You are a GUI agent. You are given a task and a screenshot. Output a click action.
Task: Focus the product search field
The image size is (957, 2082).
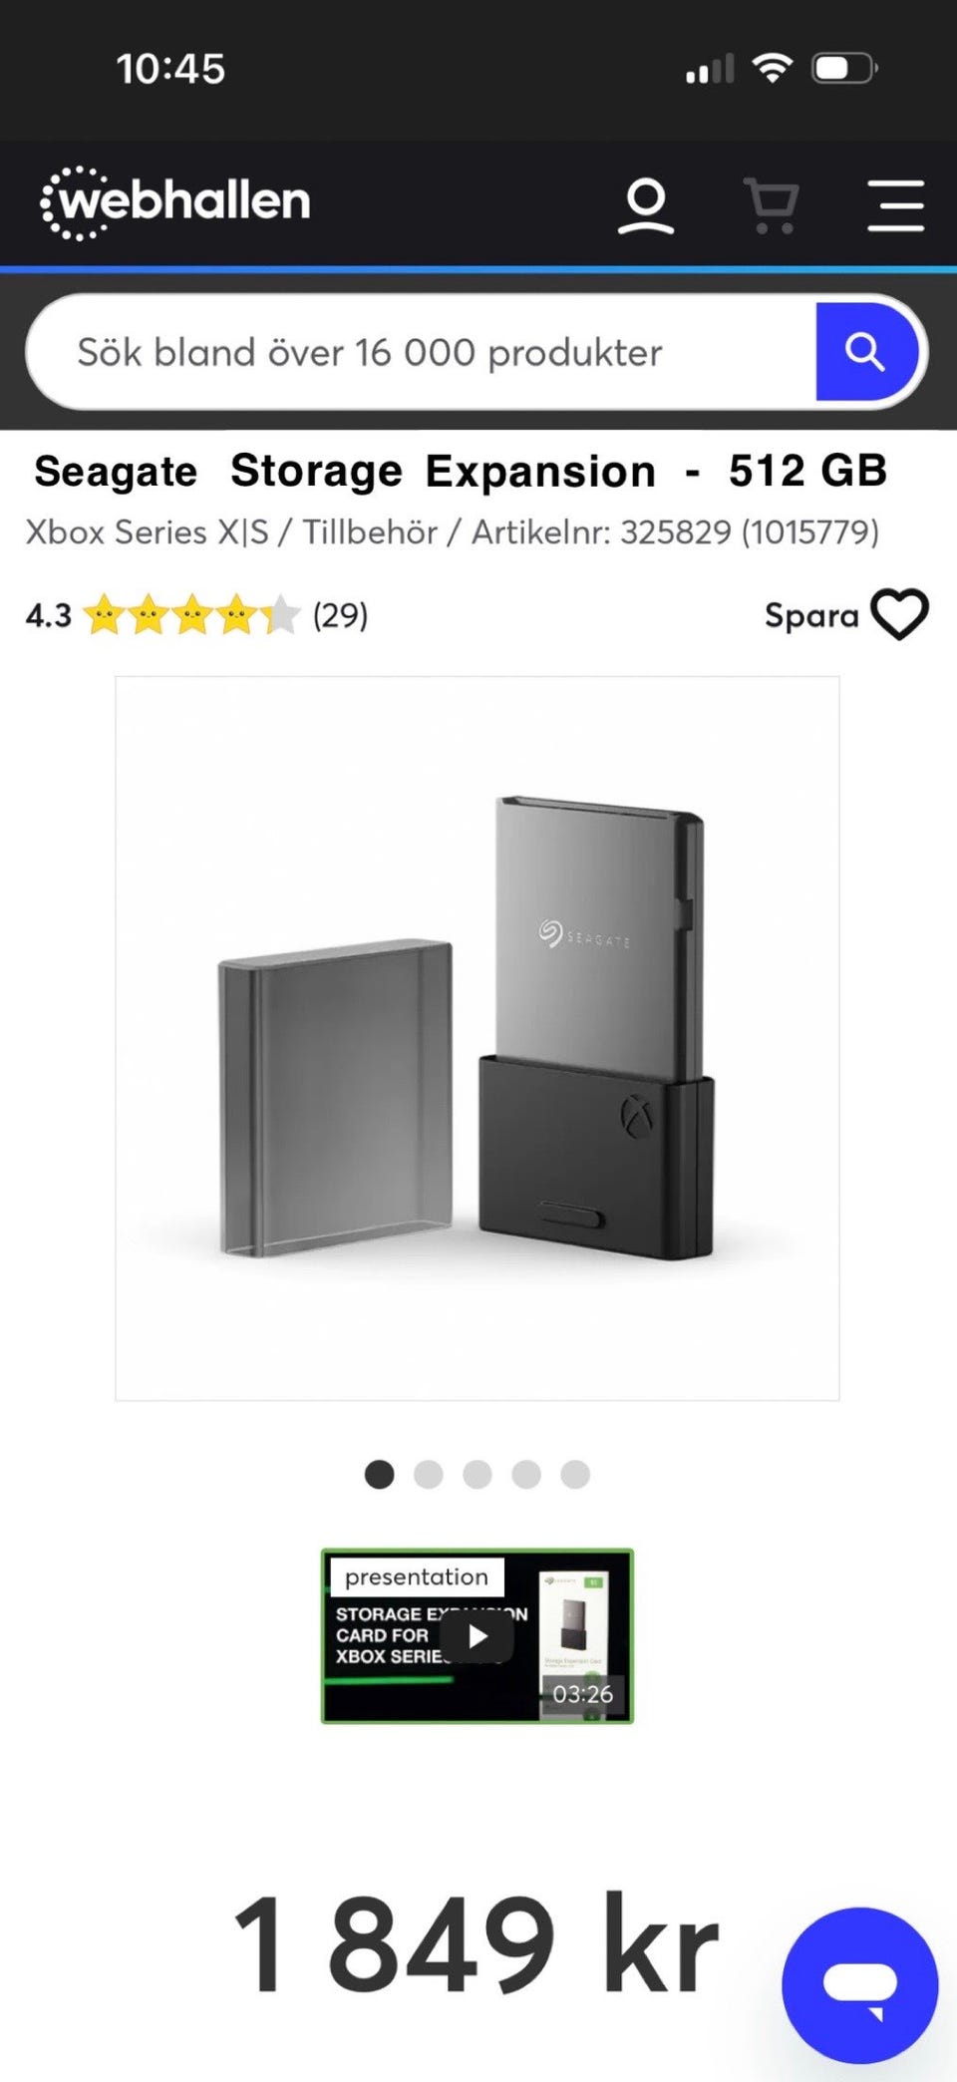(421, 352)
